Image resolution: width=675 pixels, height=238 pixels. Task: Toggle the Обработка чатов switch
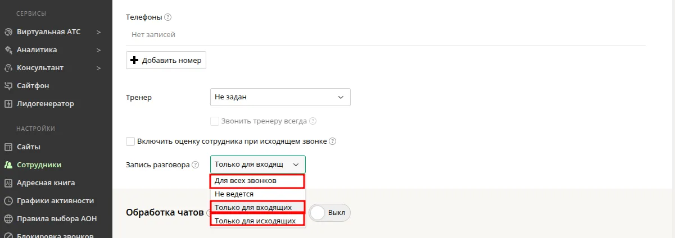pyautogui.click(x=329, y=213)
